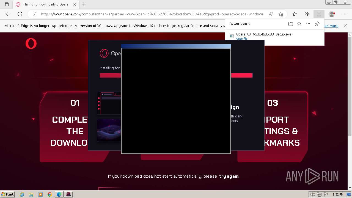The image size is (352, 198).
Task: Close the Thanks for downloading Opera tab
Action: click(x=75, y=4)
